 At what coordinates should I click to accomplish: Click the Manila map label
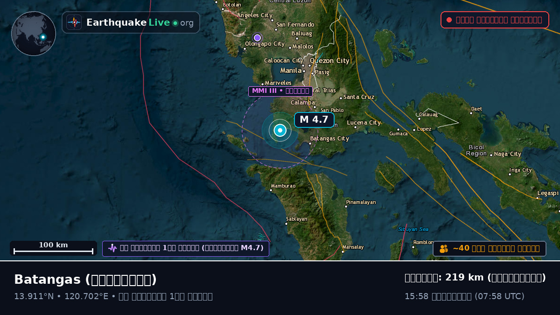[291, 70]
